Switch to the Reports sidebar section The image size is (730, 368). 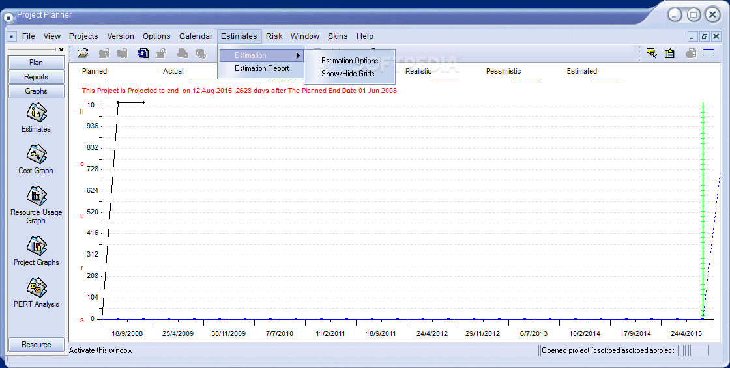click(36, 78)
